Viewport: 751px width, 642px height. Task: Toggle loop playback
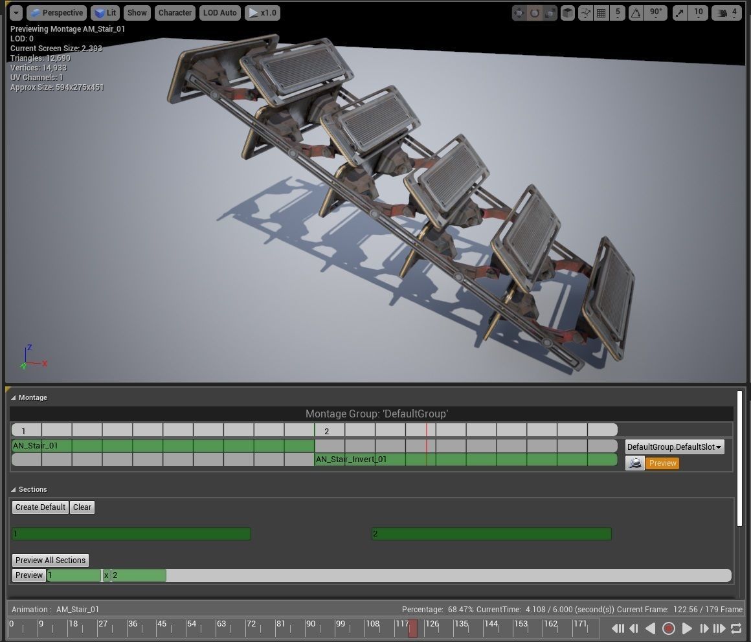click(736, 628)
